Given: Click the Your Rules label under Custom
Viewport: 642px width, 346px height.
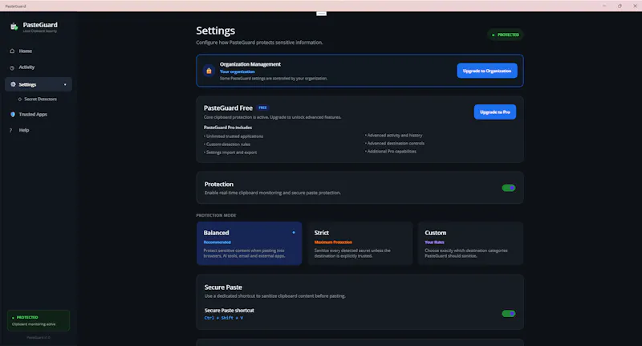Looking at the screenshot, I should click(434, 242).
